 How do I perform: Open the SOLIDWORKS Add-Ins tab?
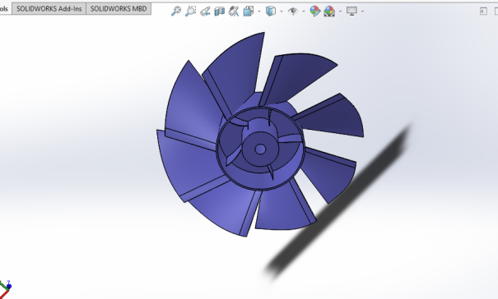pos(49,8)
